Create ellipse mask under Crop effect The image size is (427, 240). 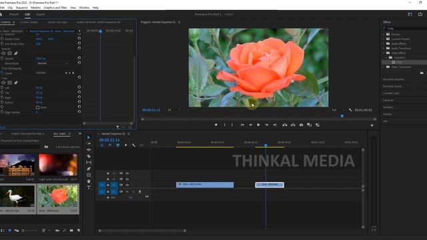(3, 83)
